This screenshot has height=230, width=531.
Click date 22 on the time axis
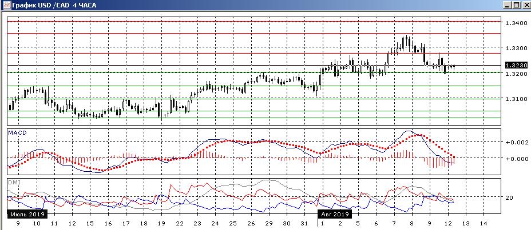(180, 223)
